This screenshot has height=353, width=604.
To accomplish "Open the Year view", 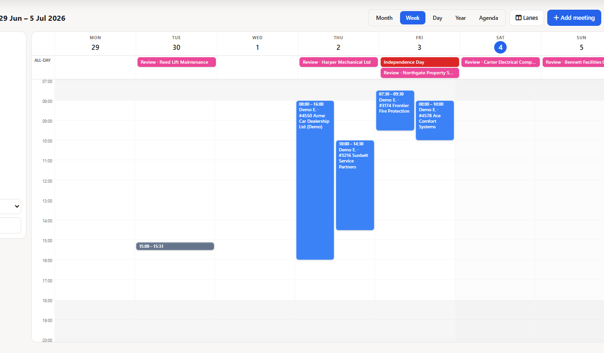I will point(460,18).
